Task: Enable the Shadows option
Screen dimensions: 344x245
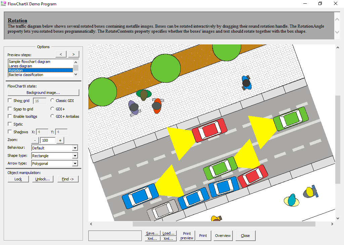Action: (10, 132)
